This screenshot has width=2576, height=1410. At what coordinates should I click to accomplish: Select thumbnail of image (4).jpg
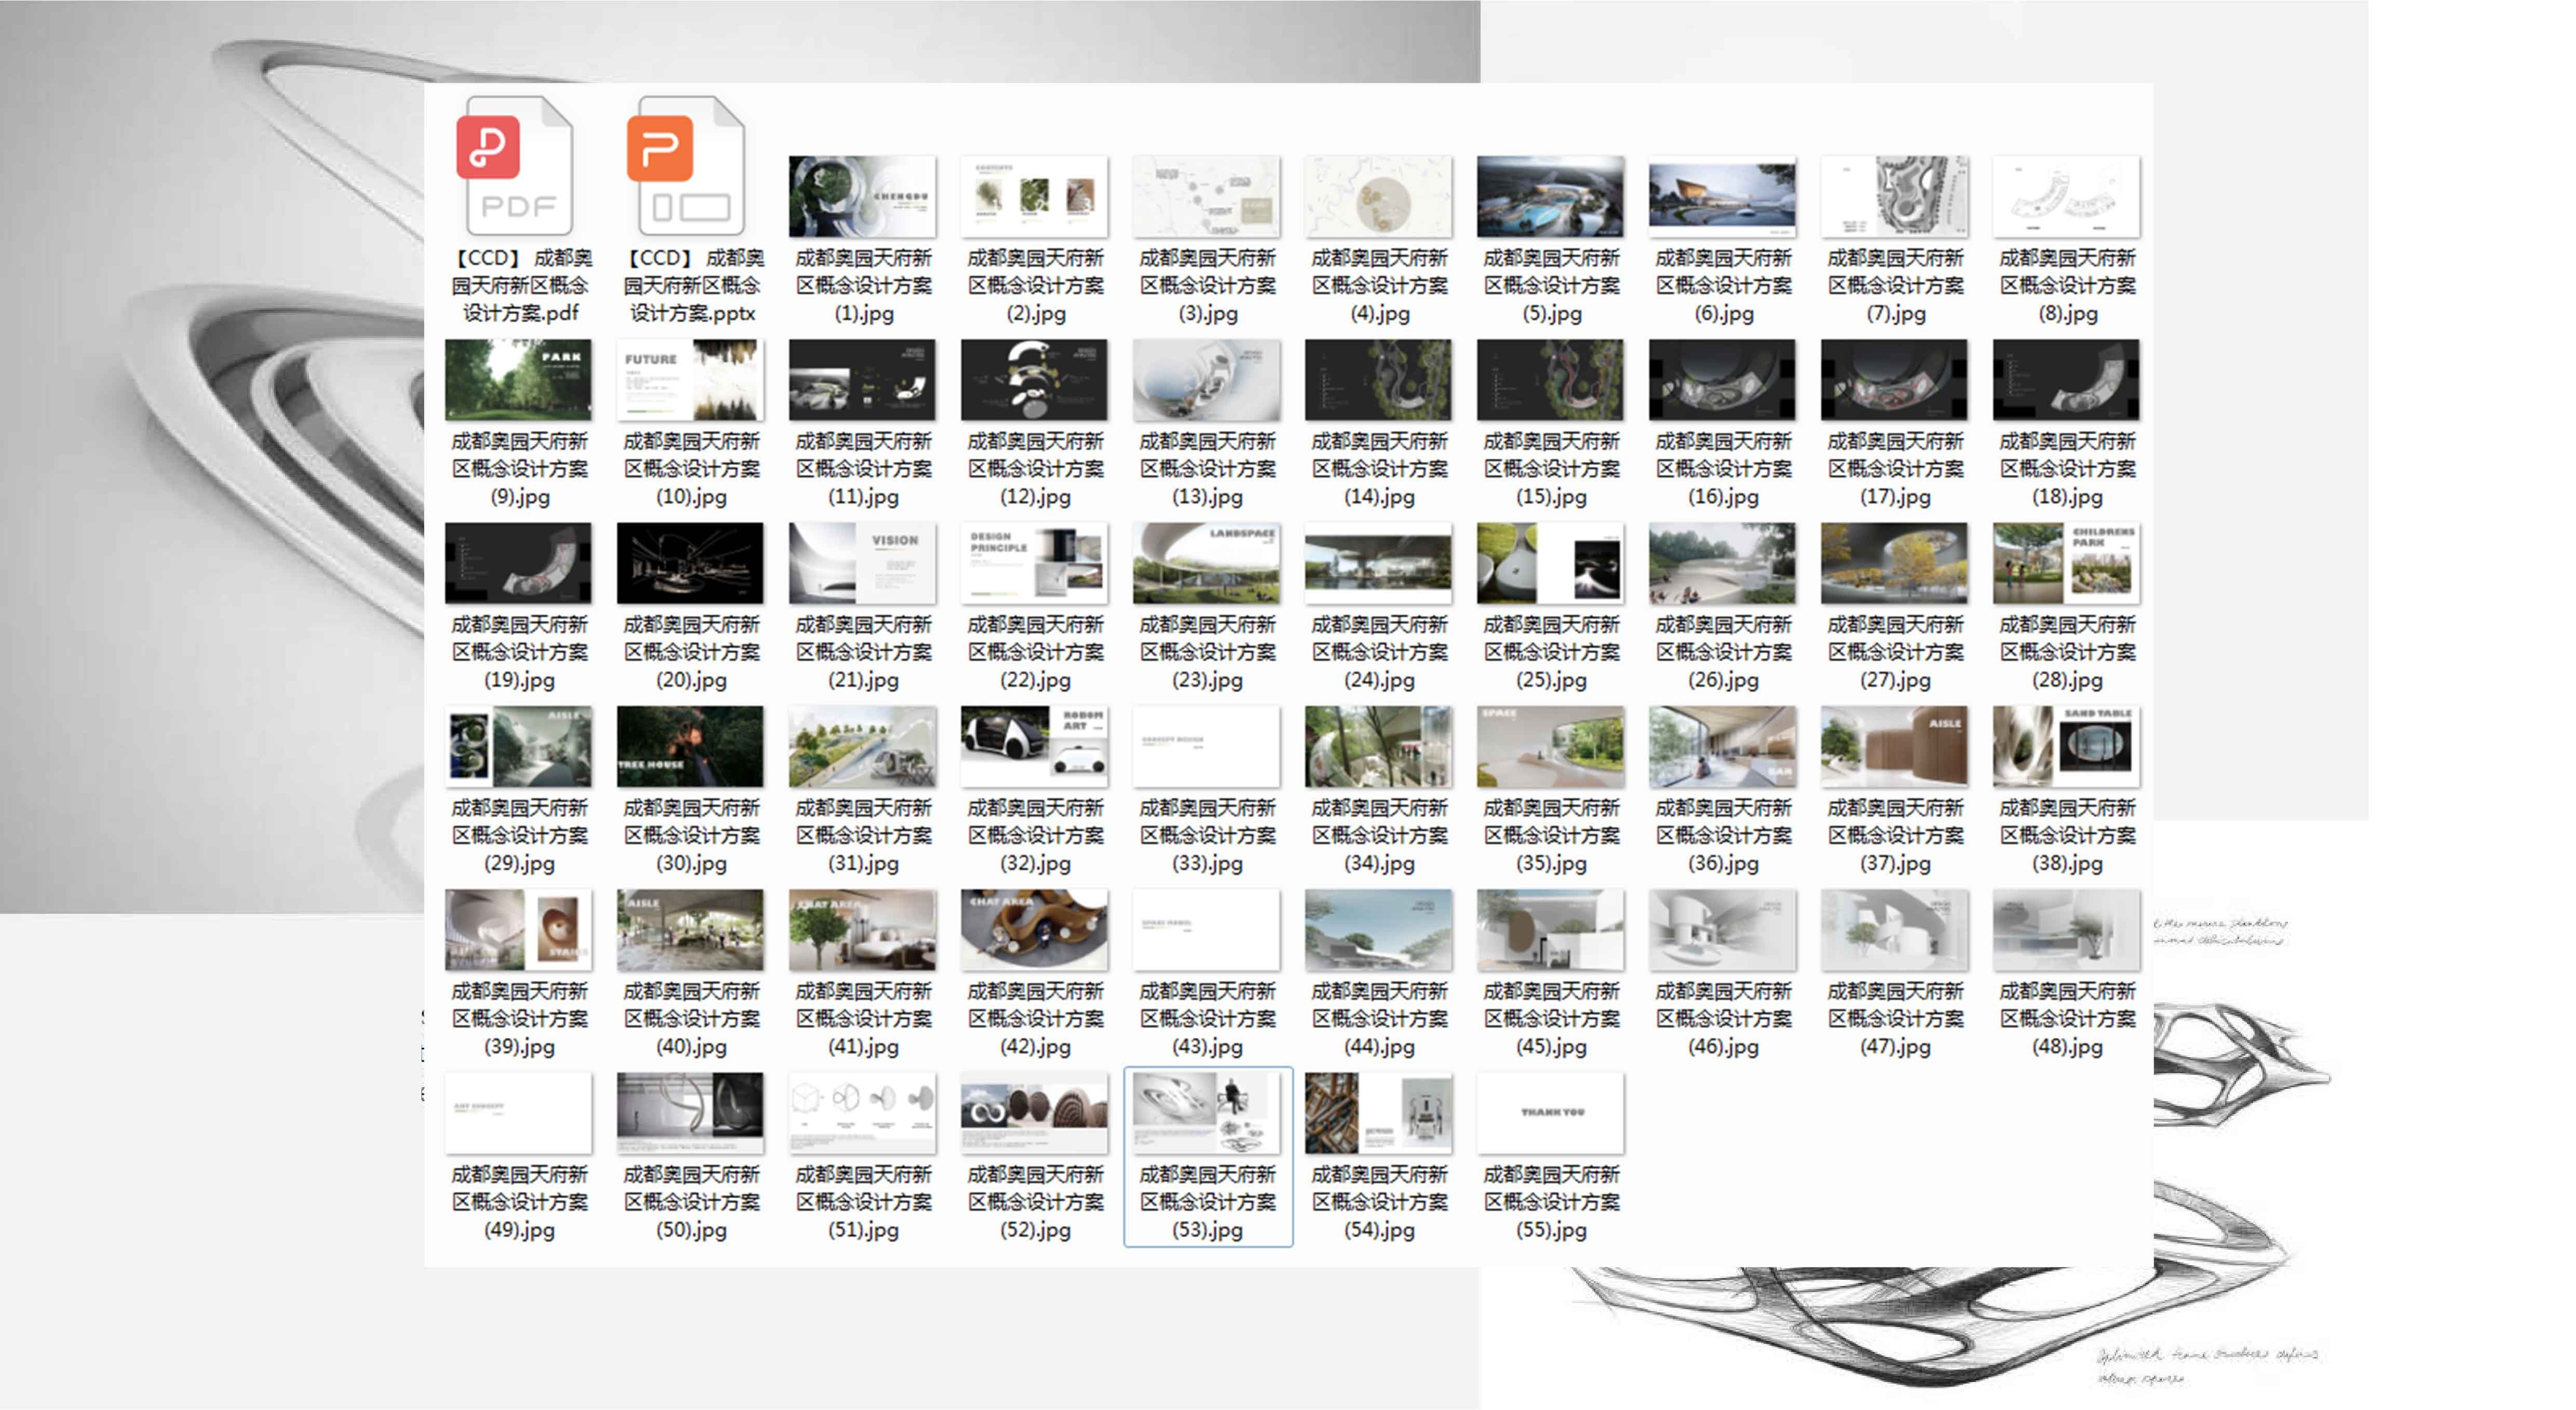pos(1378,197)
